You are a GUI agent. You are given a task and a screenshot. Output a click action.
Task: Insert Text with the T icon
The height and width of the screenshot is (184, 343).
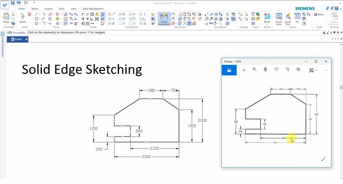click(x=253, y=14)
